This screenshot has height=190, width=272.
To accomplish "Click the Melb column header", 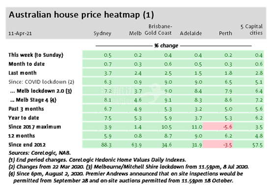I will [135, 33].
